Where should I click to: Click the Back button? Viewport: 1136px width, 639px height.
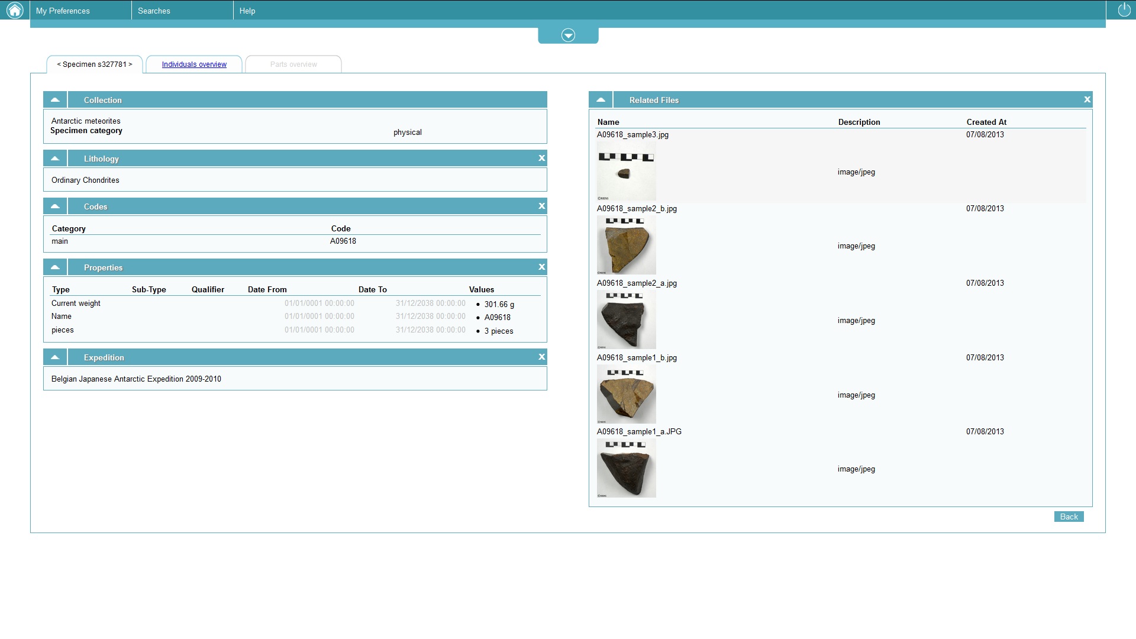coord(1069,517)
